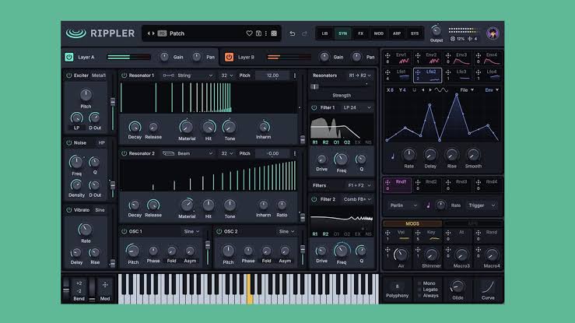Switch to the SYN tab
This screenshot has height=323, width=575.
pyautogui.click(x=342, y=33)
